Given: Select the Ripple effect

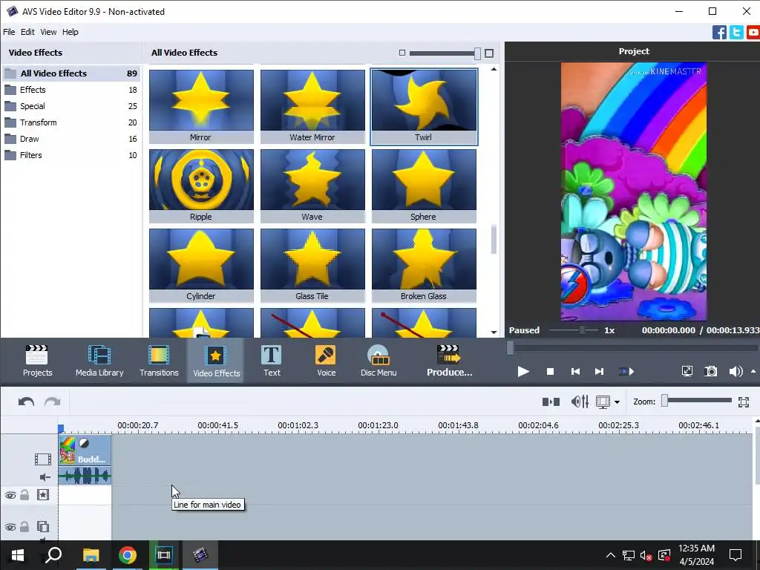Looking at the screenshot, I should tap(201, 186).
